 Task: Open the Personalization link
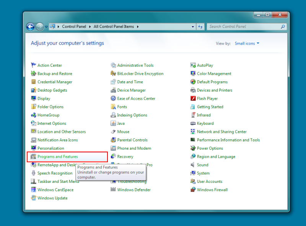[51, 148]
